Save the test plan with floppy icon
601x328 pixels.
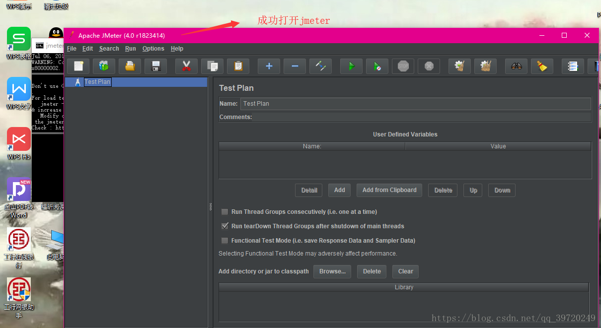click(x=155, y=66)
